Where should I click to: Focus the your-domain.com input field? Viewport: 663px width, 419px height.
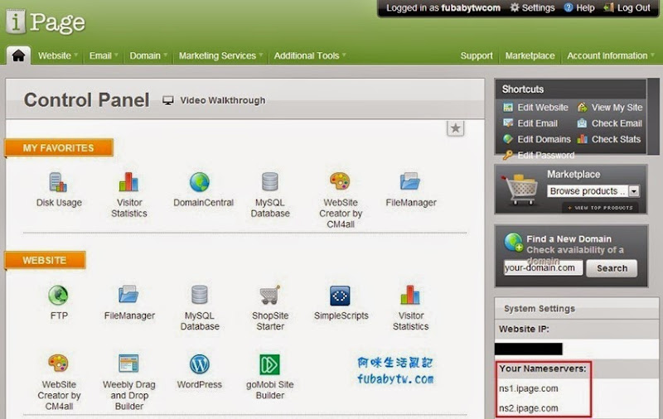[x=543, y=267]
